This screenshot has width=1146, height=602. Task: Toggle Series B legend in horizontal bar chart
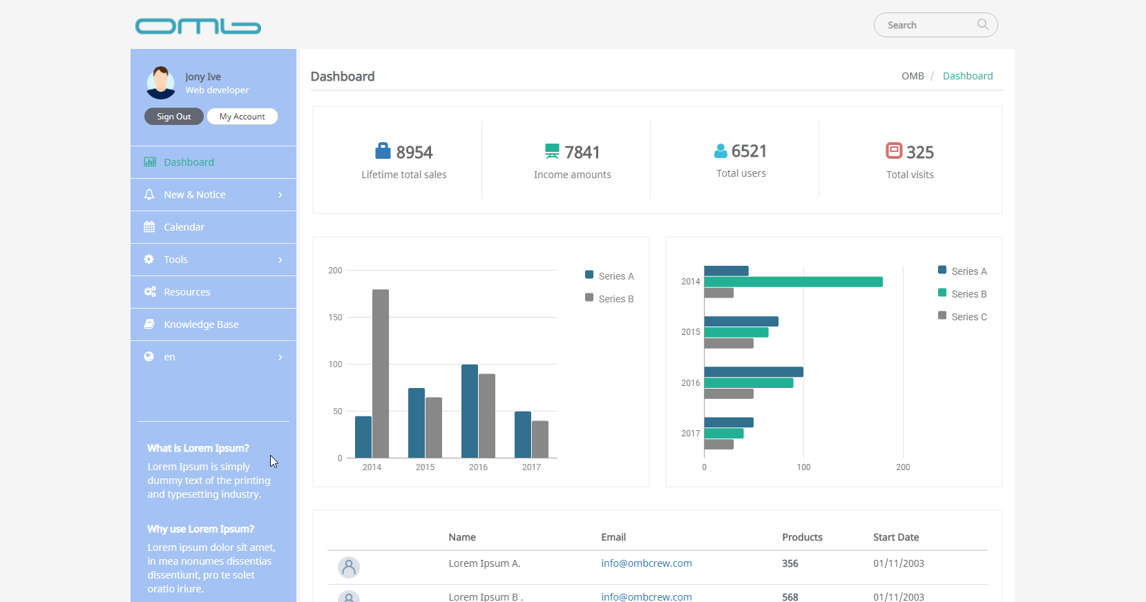(962, 294)
